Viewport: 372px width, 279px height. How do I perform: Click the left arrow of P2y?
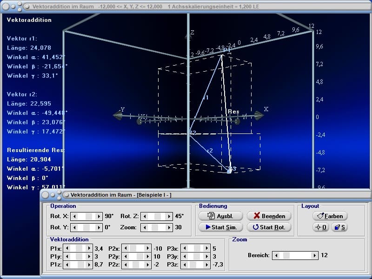(126, 257)
